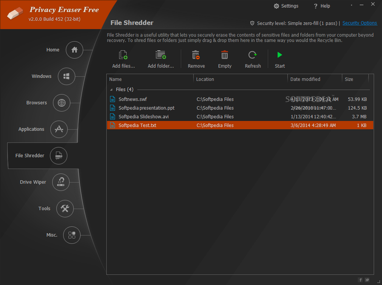
Task: Go to Drive Wiper label
Action: tap(33, 182)
